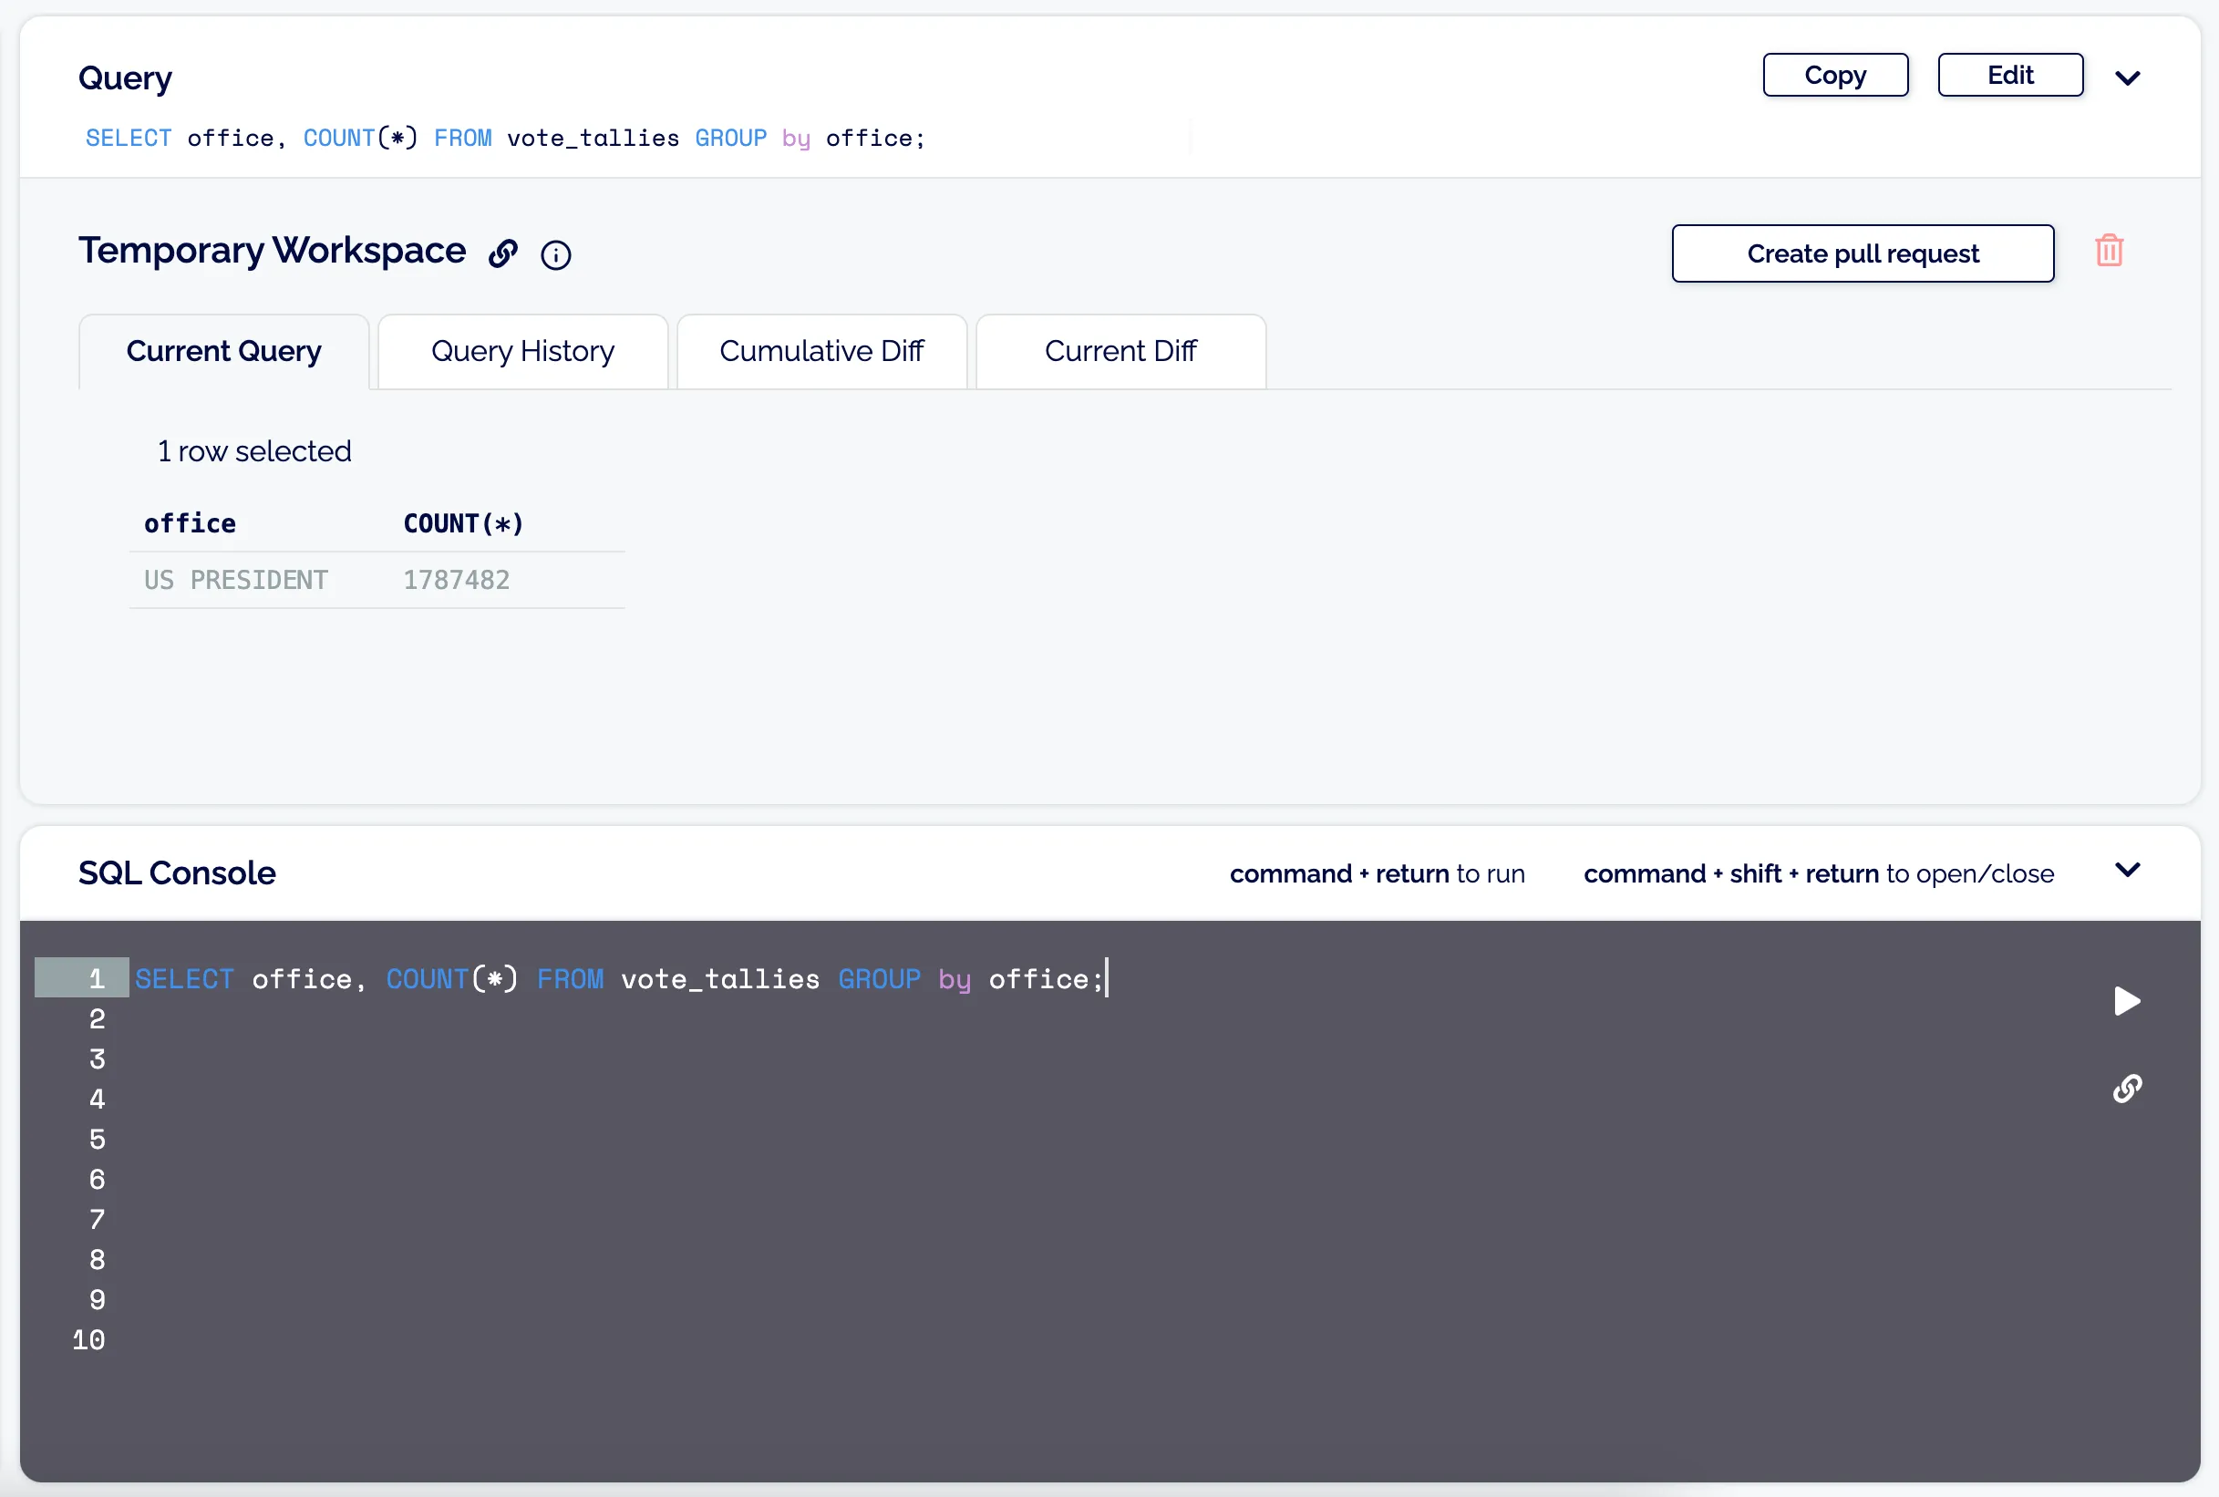The width and height of the screenshot is (2219, 1497).
Task: Create a pull request for the workspace
Action: [1862, 253]
